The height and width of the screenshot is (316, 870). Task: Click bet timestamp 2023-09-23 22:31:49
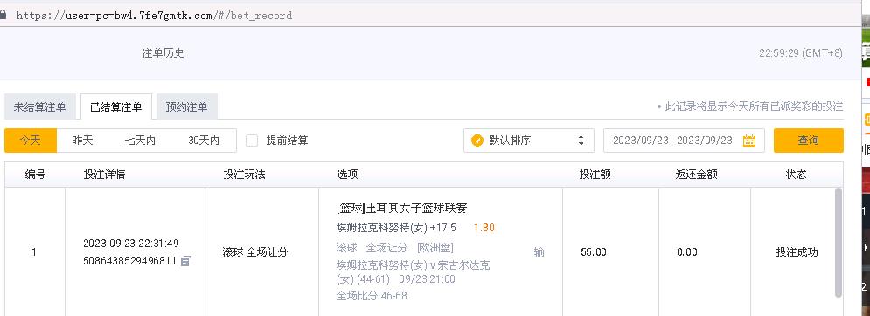(131, 244)
